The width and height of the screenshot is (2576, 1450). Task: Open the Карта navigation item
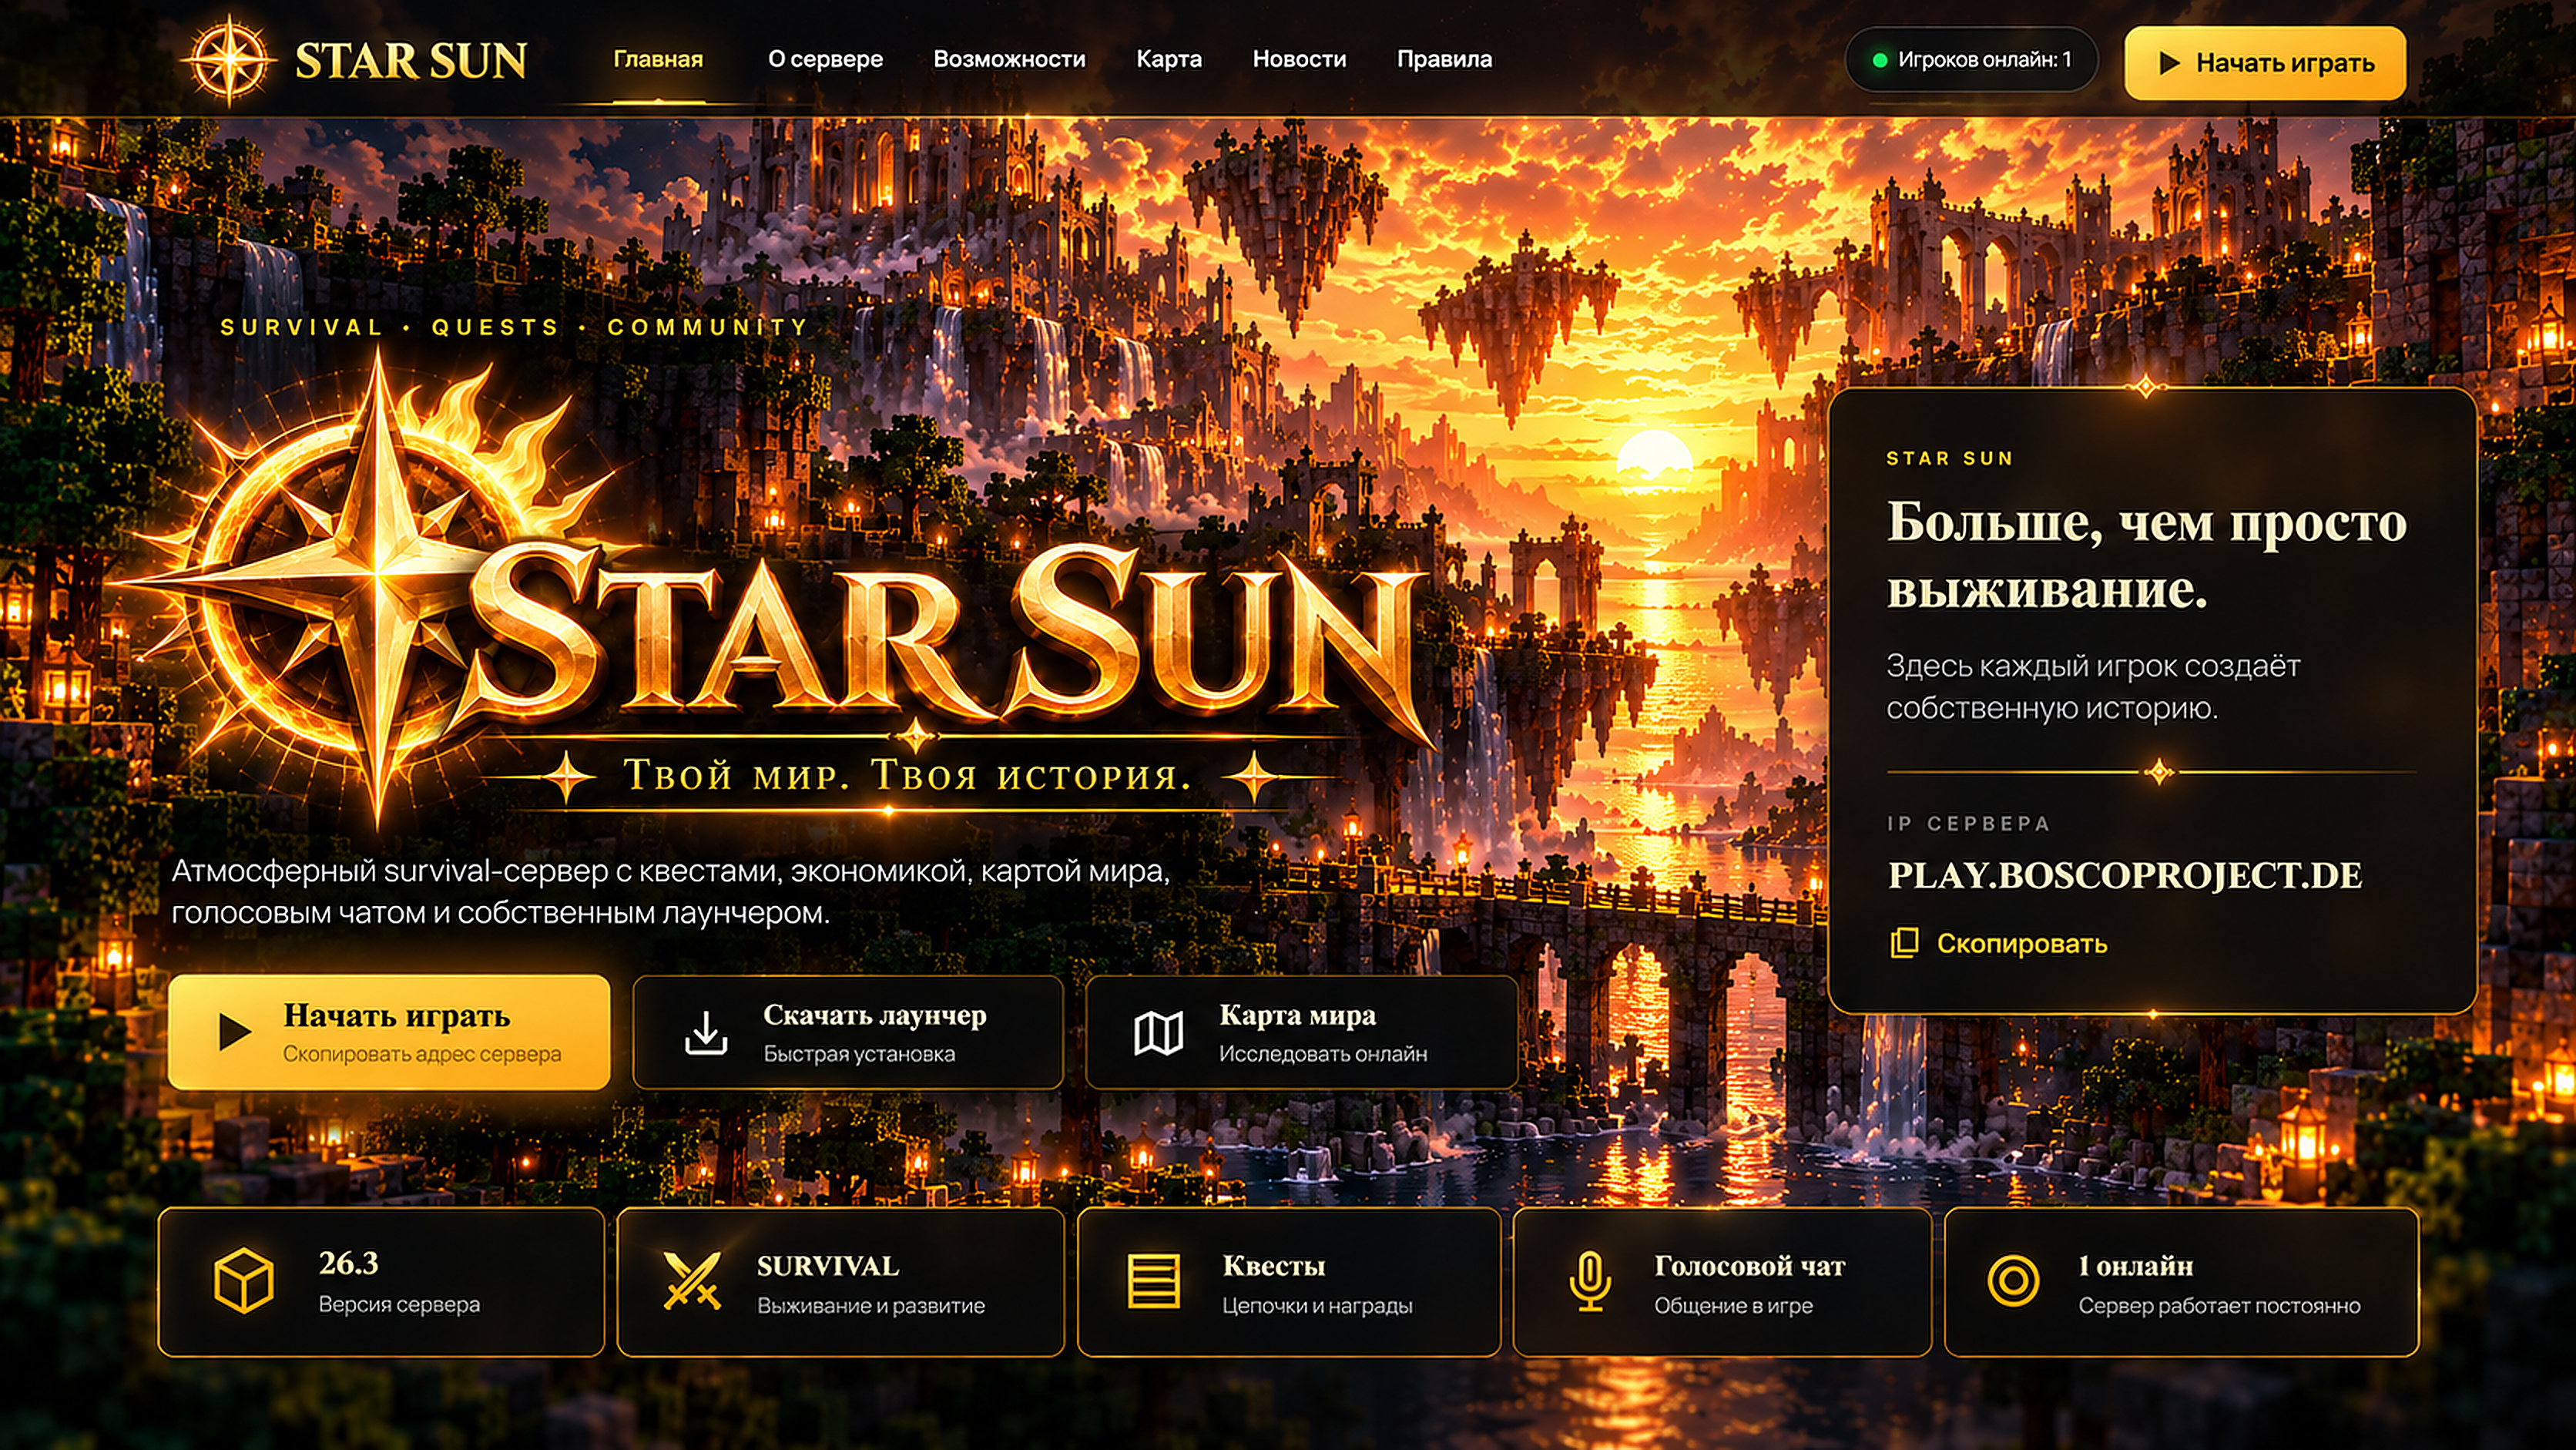(1169, 59)
